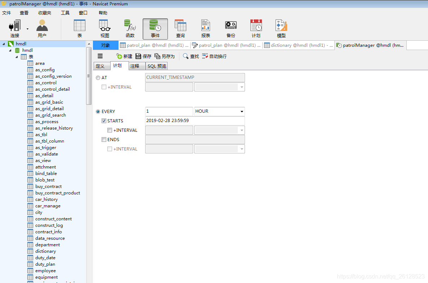Switch to the dictionary @hmdl tab
Viewport: 428px width, 283px height.
(x=299, y=45)
